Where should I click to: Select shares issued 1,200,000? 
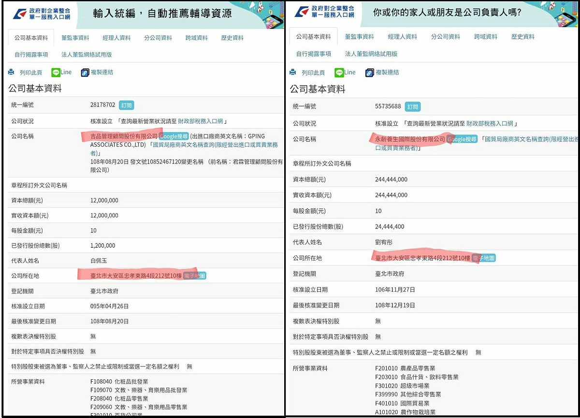(x=102, y=246)
